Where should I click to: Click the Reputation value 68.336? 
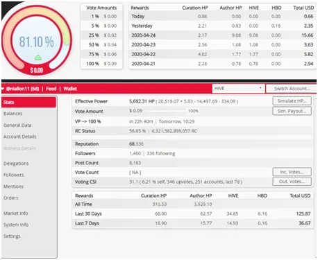(136, 144)
